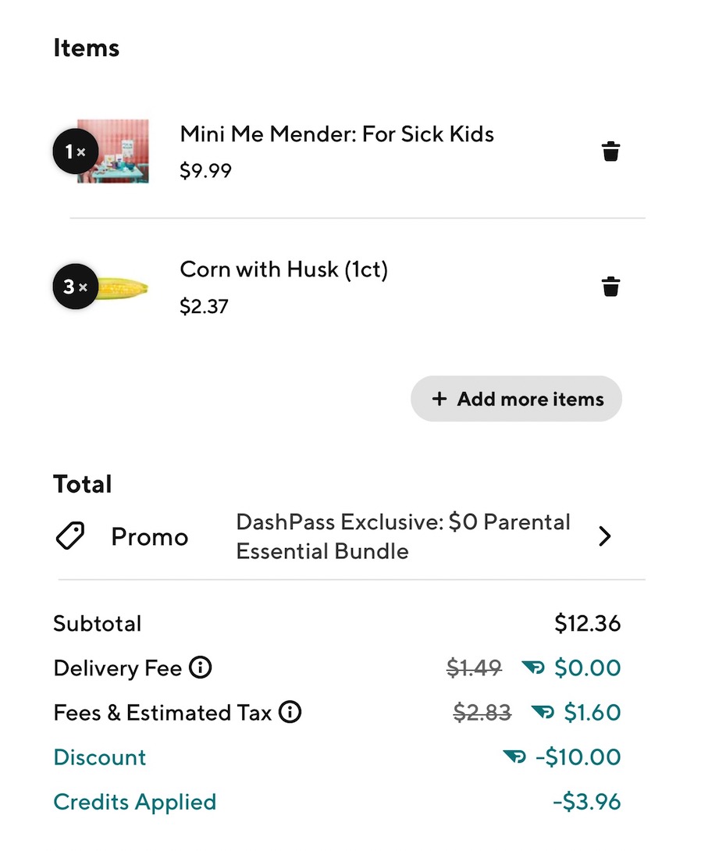Open Delivery Fee info tooltip
The width and height of the screenshot is (701, 851).
pyautogui.click(x=201, y=668)
